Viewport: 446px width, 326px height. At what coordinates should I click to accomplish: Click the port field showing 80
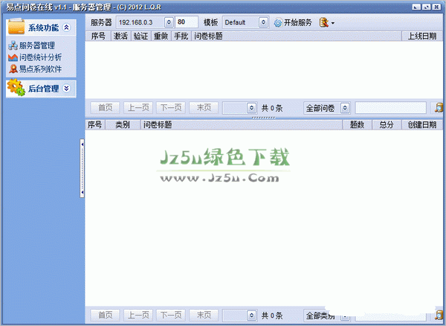coord(187,22)
